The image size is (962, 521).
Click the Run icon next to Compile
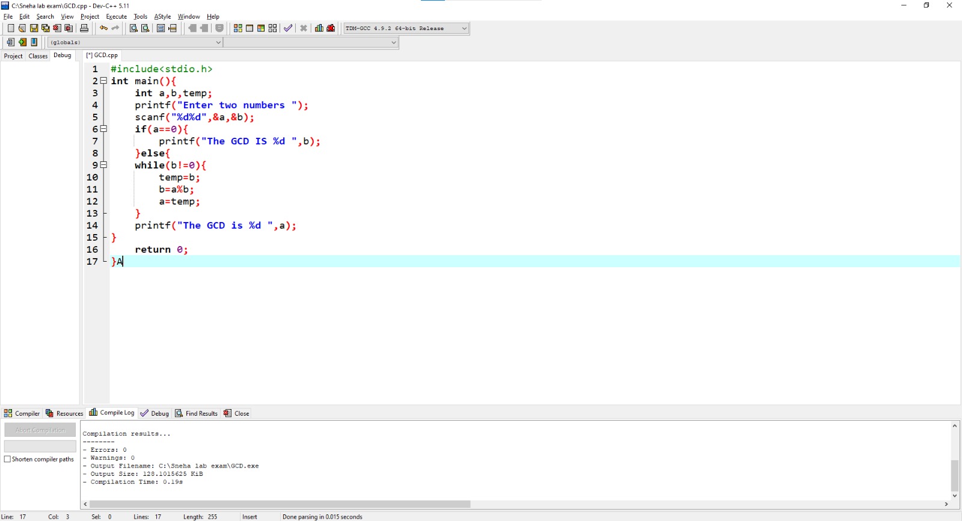[250, 28]
